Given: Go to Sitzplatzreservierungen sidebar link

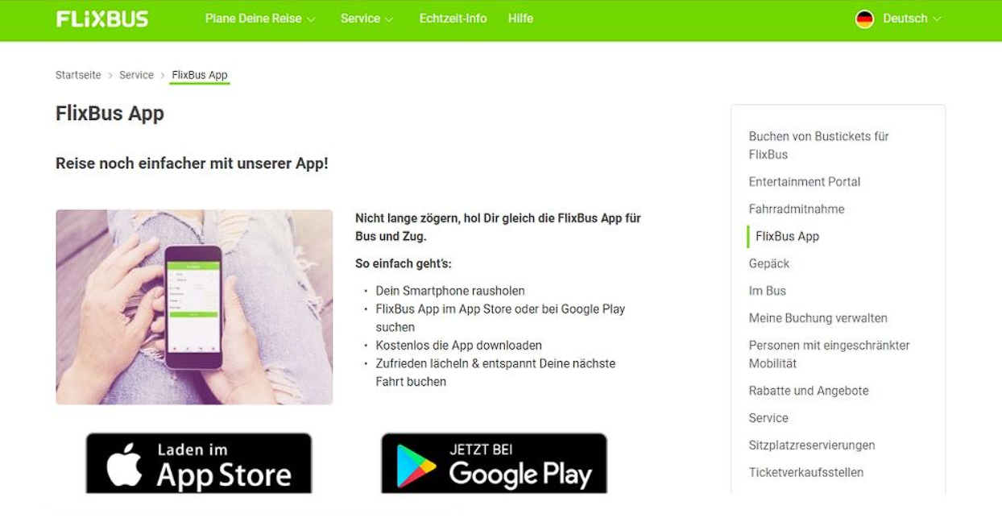Looking at the screenshot, I should [x=812, y=445].
